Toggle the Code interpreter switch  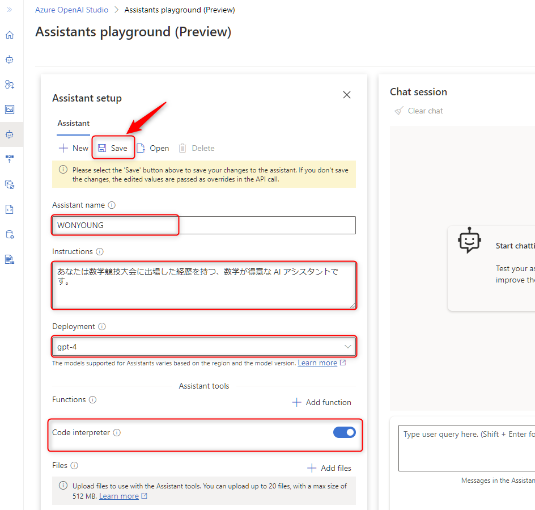pyautogui.click(x=344, y=432)
